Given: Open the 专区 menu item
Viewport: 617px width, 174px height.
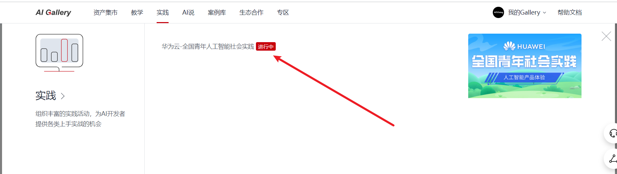Looking at the screenshot, I should (x=283, y=13).
